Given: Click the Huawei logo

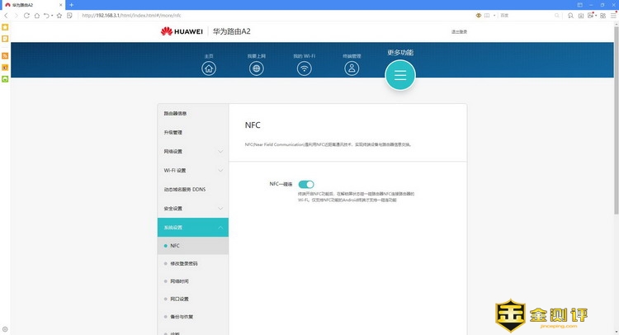Looking at the screenshot, I should [182, 32].
